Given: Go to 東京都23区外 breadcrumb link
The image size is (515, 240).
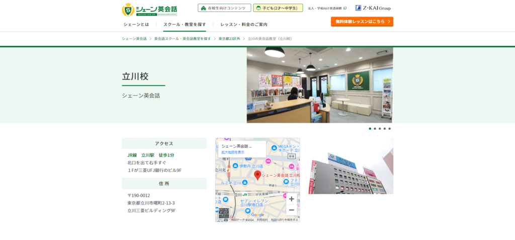Looking at the screenshot, I should (x=229, y=39).
